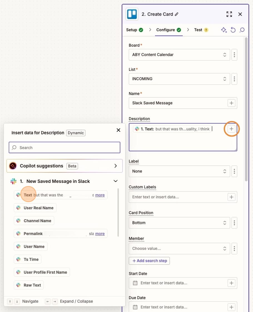This screenshot has width=253, height=312.
Task: Open the List dropdown showing INCOMING
Action: pyautogui.click(x=179, y=79)
